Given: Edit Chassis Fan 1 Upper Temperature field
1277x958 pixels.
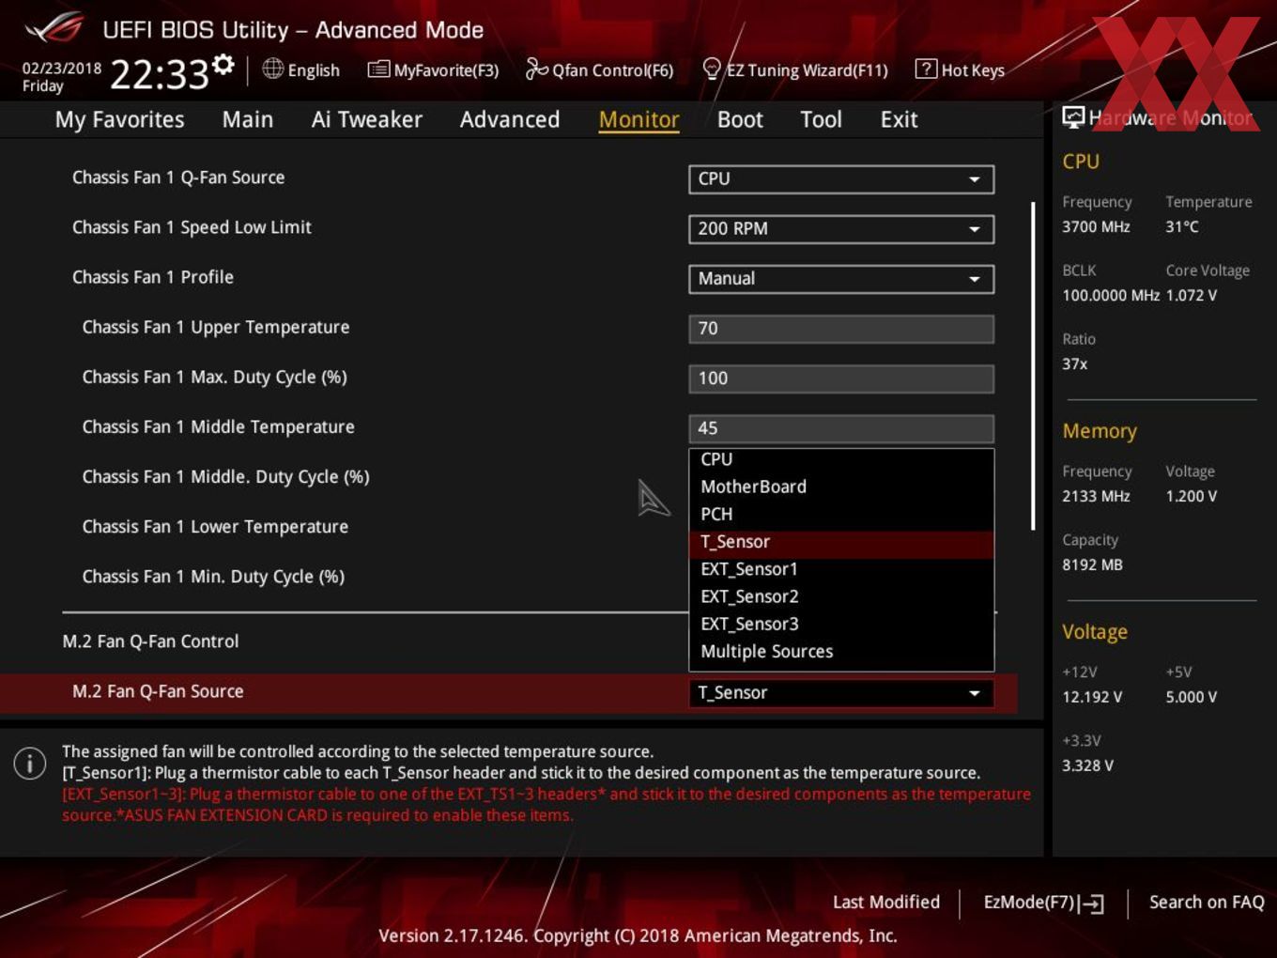Looking at the screenshot, I should point(841,328).
